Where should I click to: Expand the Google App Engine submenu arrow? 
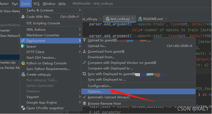pos(80,102)
